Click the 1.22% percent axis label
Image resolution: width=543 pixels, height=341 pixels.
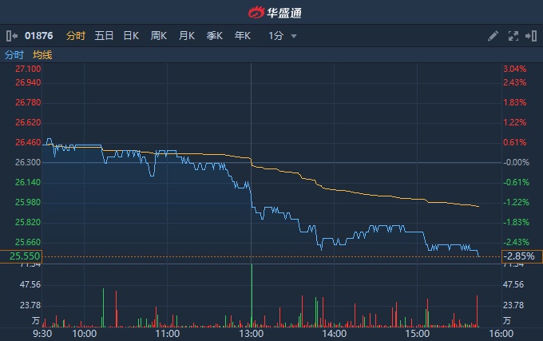click(x=515, y=122)
